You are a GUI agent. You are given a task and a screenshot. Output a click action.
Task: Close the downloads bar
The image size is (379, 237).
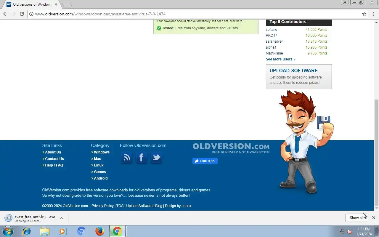pos(374,218)
